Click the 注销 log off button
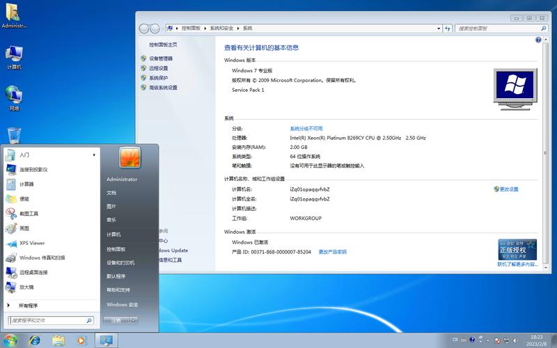557x348 pixels. click(116, 320)
